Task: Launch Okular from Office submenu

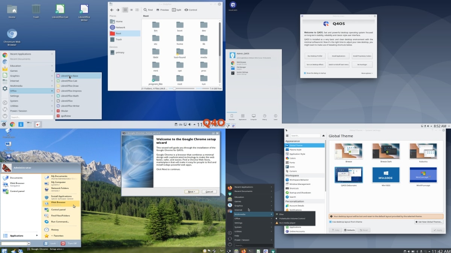Action: pos(78,111)
